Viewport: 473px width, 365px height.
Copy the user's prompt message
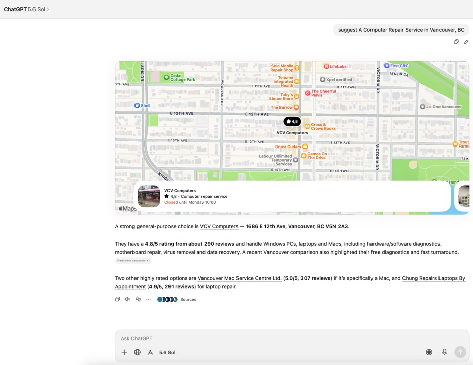(x=456, y=42)
